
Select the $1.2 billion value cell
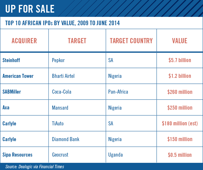point(180,76)
